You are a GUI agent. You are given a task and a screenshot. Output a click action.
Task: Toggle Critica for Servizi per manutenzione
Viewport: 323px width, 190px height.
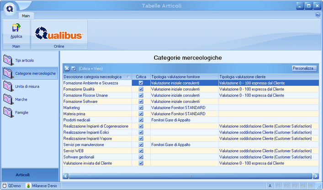point(141,144)
